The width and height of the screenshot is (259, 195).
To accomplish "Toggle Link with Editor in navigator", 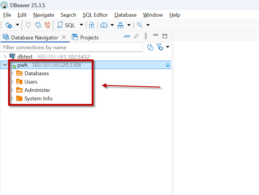I will (136, 36).
